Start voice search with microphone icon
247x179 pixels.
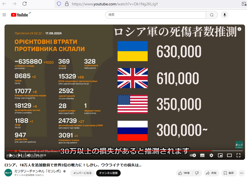coord(224,15)
